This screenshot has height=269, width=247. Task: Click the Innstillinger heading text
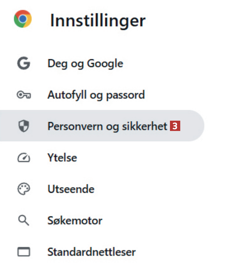click(x=98, y=21)
